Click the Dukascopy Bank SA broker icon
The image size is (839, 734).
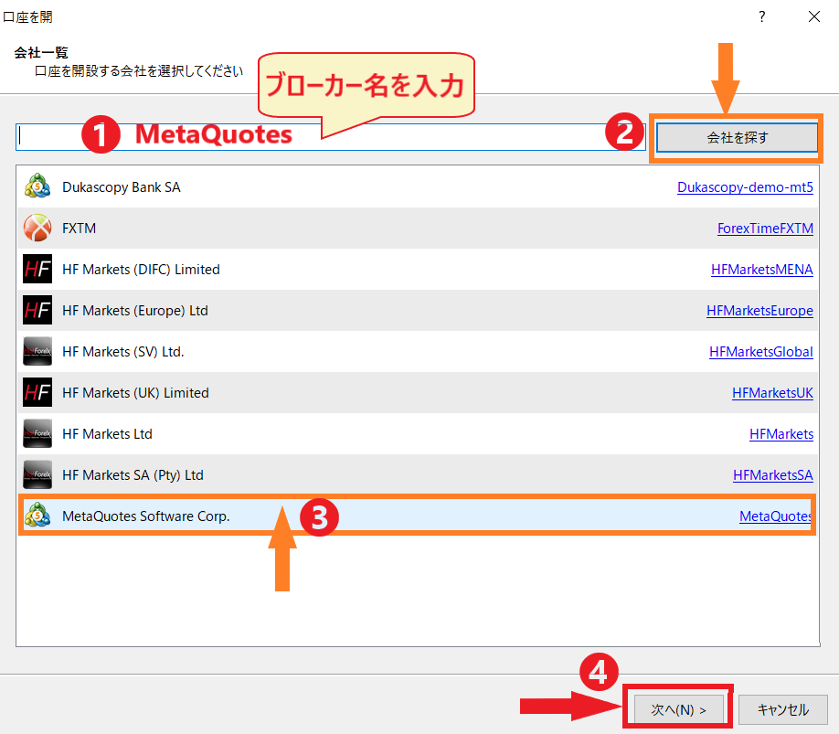37,187
